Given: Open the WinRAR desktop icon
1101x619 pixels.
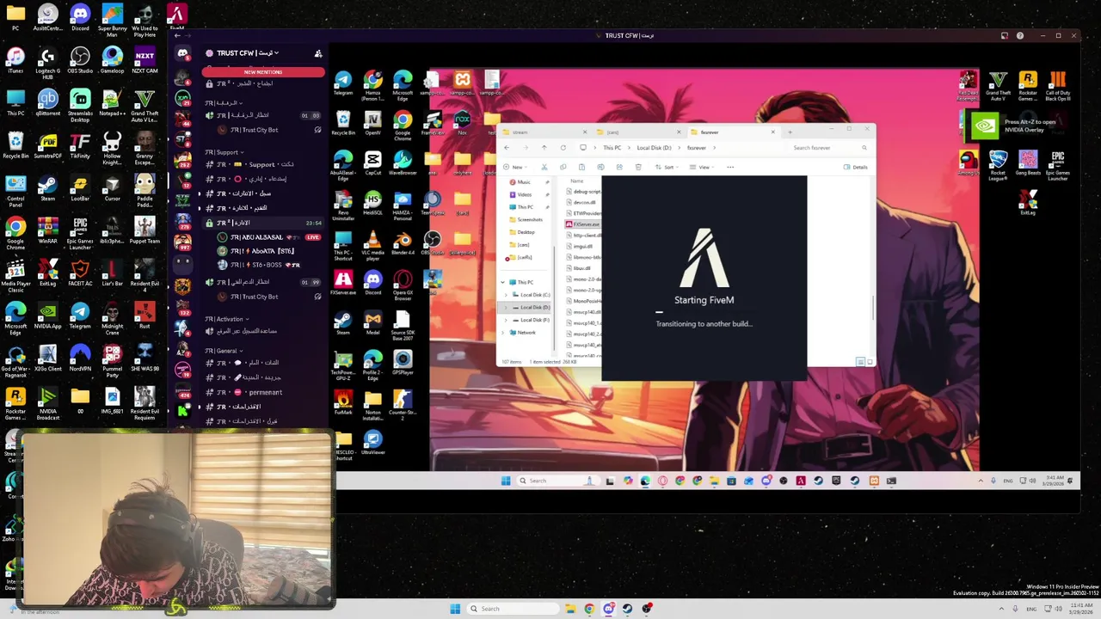Looking at the screenshot, I should pos(47,230).
